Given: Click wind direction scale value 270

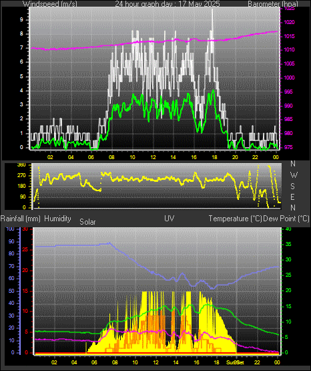Looking at the screenshot, I should click(21, 176).
